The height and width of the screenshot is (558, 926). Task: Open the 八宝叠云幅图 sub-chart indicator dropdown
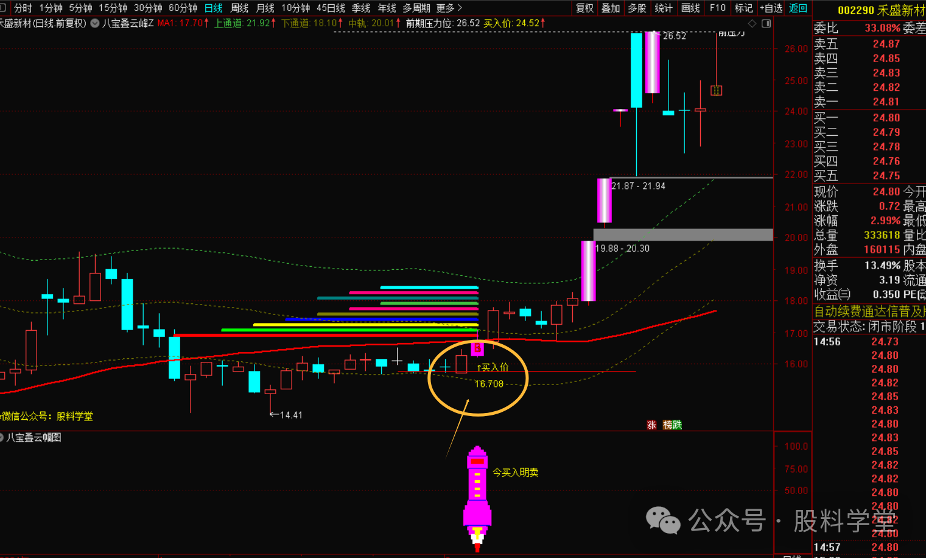[2, 437]
